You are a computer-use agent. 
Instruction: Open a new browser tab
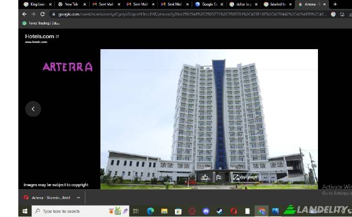tap(335, 4)
